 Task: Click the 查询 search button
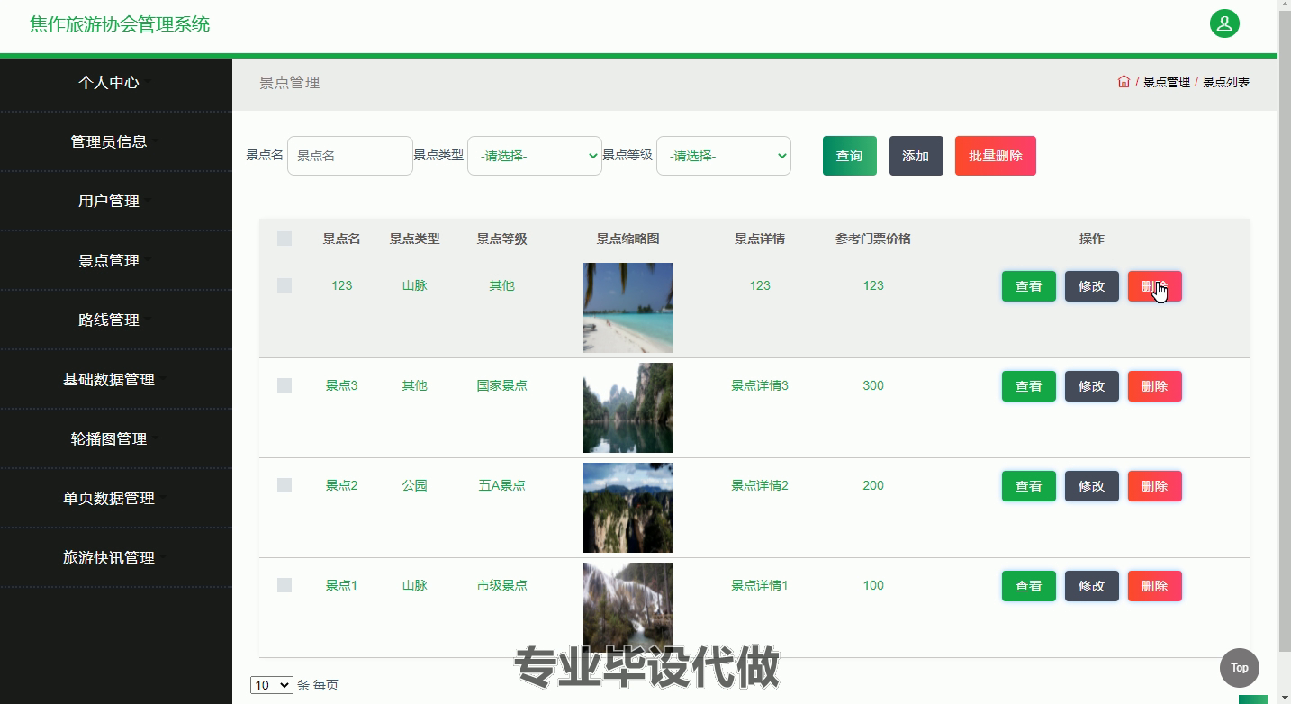(x=850, y=156)
